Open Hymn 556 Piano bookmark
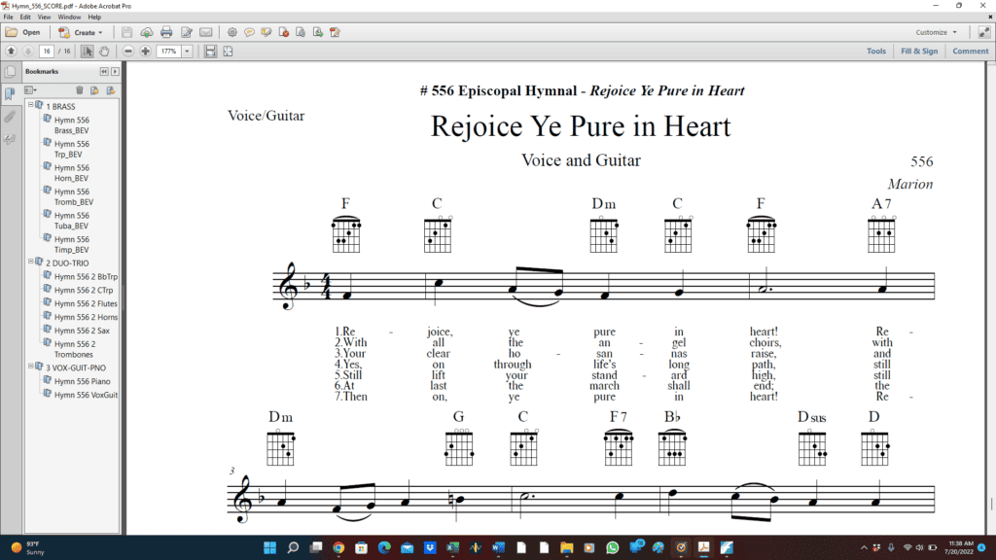The height and width of the screenshot is (560, 996). point(82,381)
